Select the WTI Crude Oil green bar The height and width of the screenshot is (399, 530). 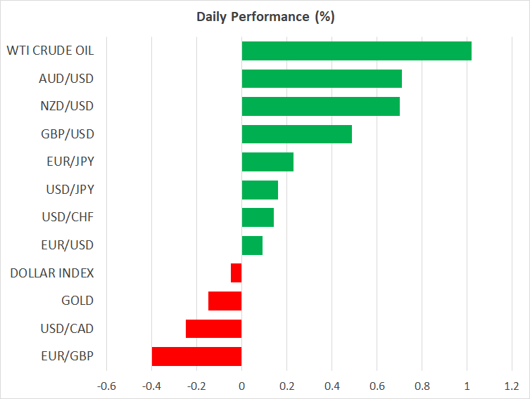356,51
